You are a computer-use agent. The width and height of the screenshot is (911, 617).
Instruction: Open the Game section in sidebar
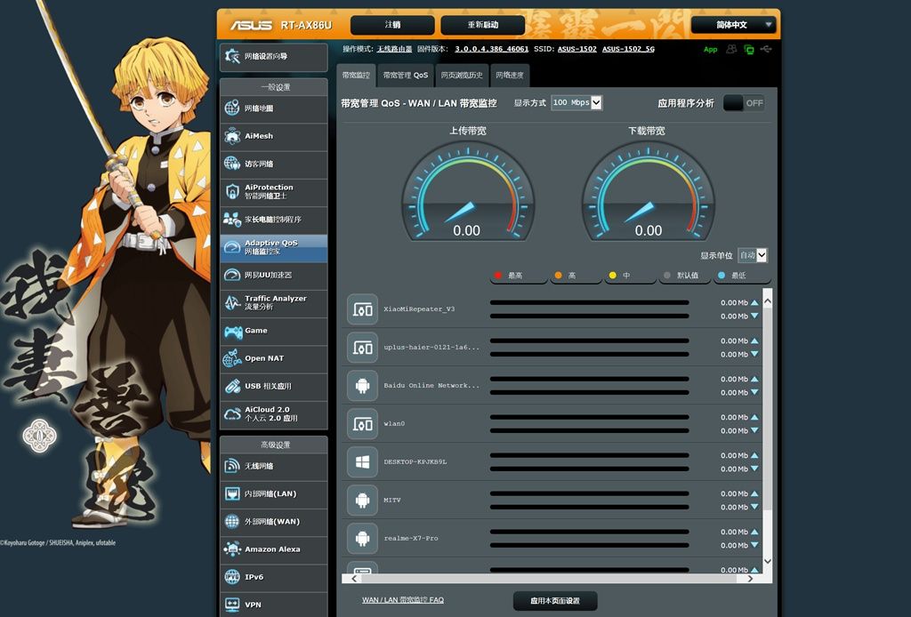click(273, 331)
